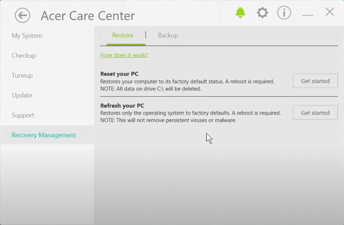Image resolution: width=344 pixels, height=225 pixels.
Task: Open the settings gear icon
Action: click(x=262, y=13)
